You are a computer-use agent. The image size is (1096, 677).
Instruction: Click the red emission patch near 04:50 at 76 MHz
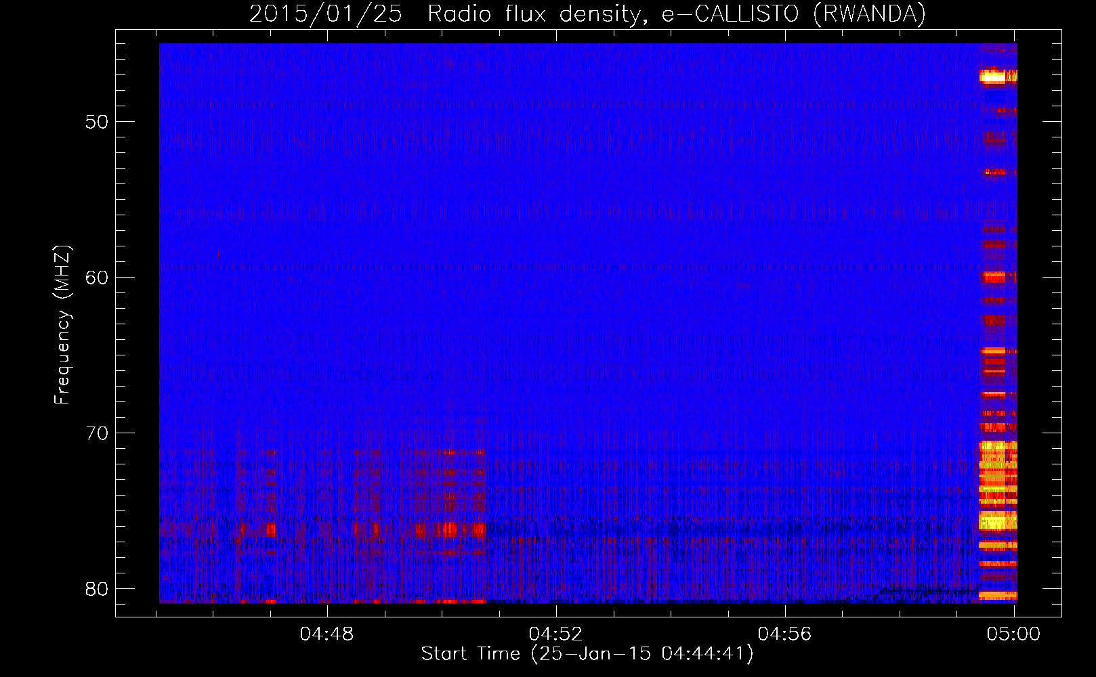point(450,529)
